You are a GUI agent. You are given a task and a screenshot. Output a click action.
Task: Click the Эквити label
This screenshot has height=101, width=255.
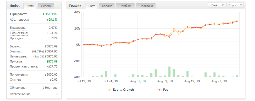[15, 52]
